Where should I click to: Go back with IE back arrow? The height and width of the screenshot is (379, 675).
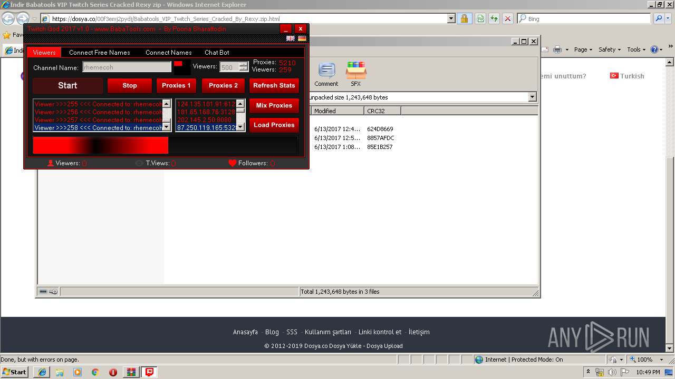click(8, 18)
